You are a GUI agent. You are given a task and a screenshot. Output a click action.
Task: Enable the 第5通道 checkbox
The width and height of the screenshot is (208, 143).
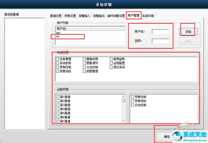click(58, 113)
